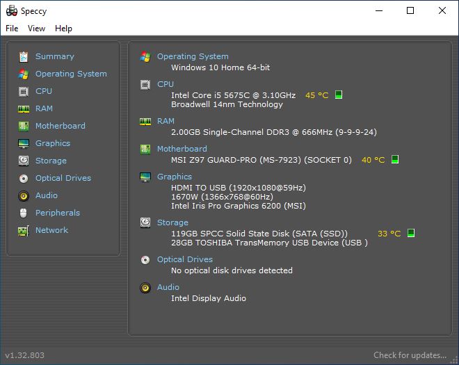This screenshot has height=365, width=459.
Task: Click the green temperature indicator beside CPU 45 °C
Action: point(339,95)
